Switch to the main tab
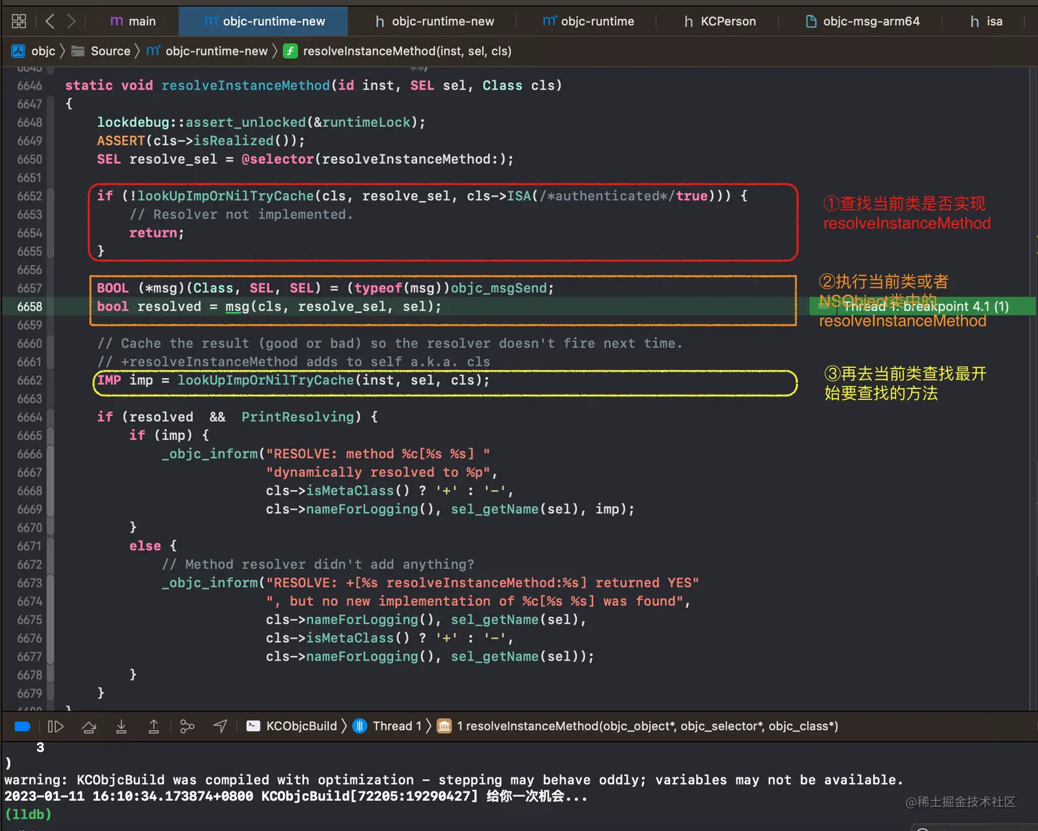Image resolution: width=1038 pixels, height=831 pixels. 133,21
